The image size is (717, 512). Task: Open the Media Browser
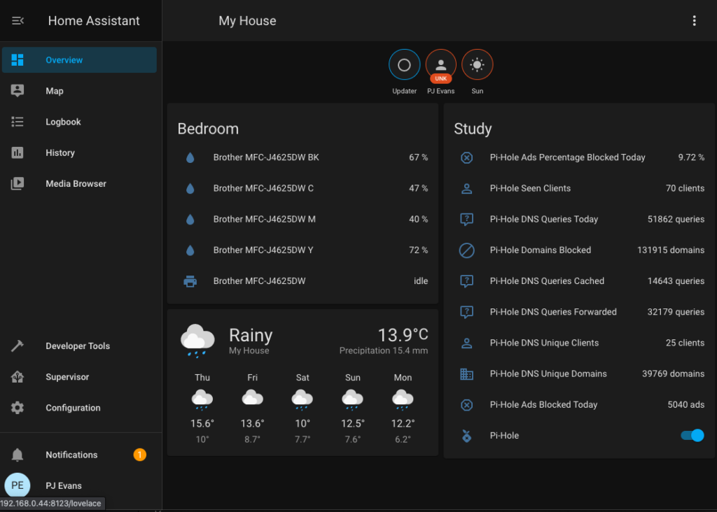[76, 183]
